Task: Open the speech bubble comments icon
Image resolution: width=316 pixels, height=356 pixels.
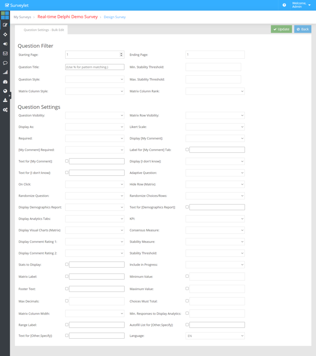Action: [5, 63]
